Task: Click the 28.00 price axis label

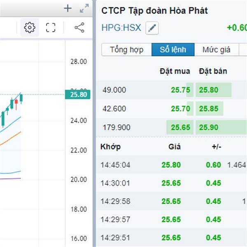Action: click(x=79, y=61)
